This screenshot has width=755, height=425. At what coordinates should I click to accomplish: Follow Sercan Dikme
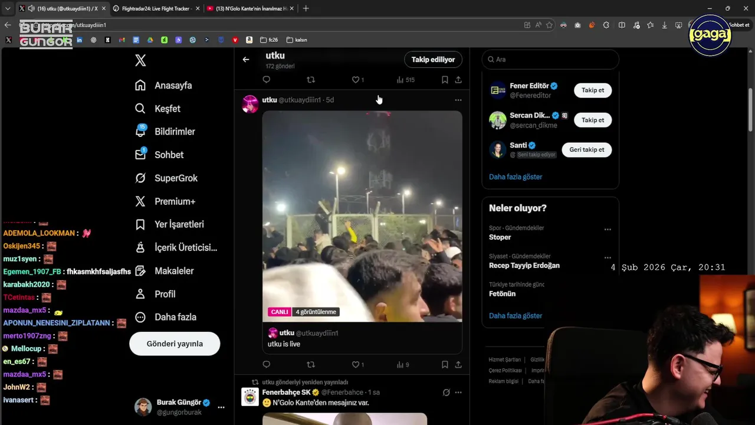tap(593, 120)
